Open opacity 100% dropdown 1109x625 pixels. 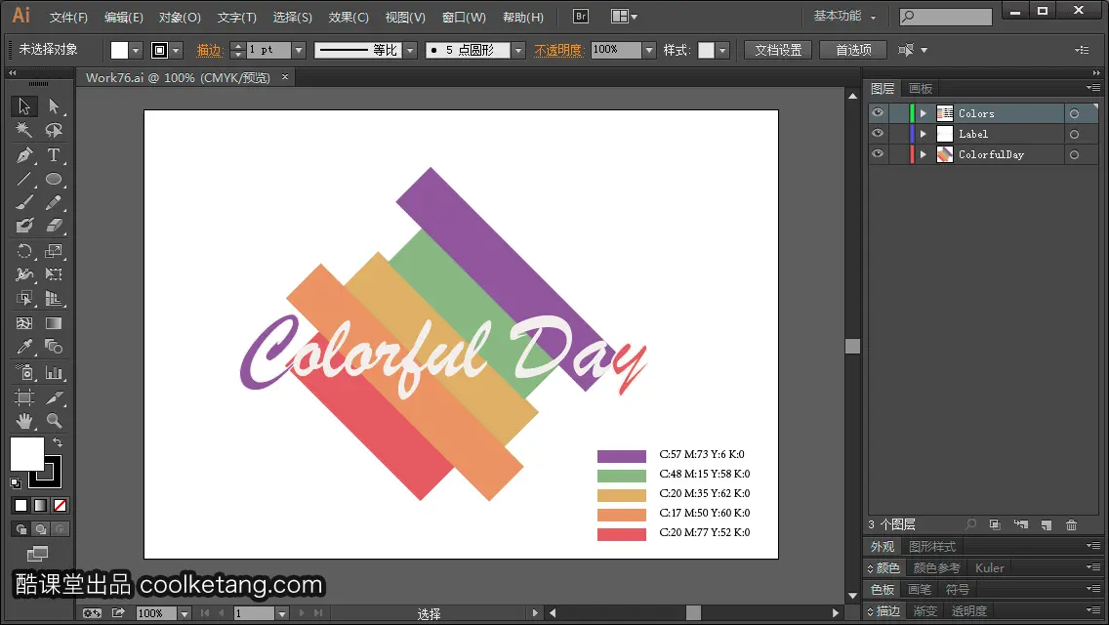[x=649, y=50]
